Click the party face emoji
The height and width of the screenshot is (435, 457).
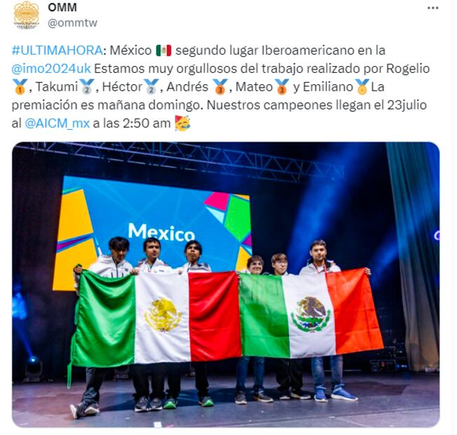click(182, 123)
